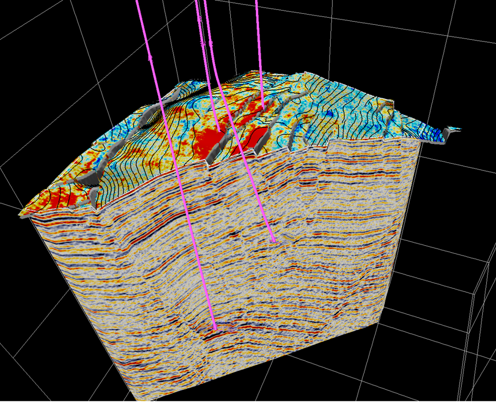Click the "1200" depth label on the seismic section
Viewport: 496px width, 402px height.
click(x=80, y=225)
